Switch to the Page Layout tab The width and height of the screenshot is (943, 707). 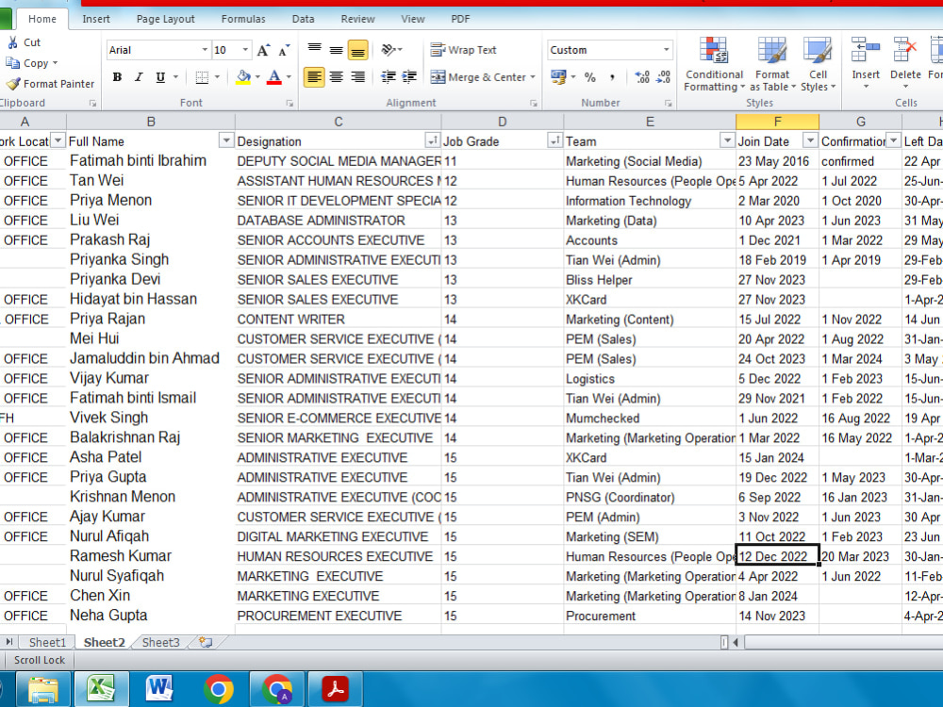click(x=165, y=19)
